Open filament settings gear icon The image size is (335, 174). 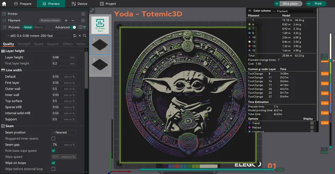coord(83,20)
